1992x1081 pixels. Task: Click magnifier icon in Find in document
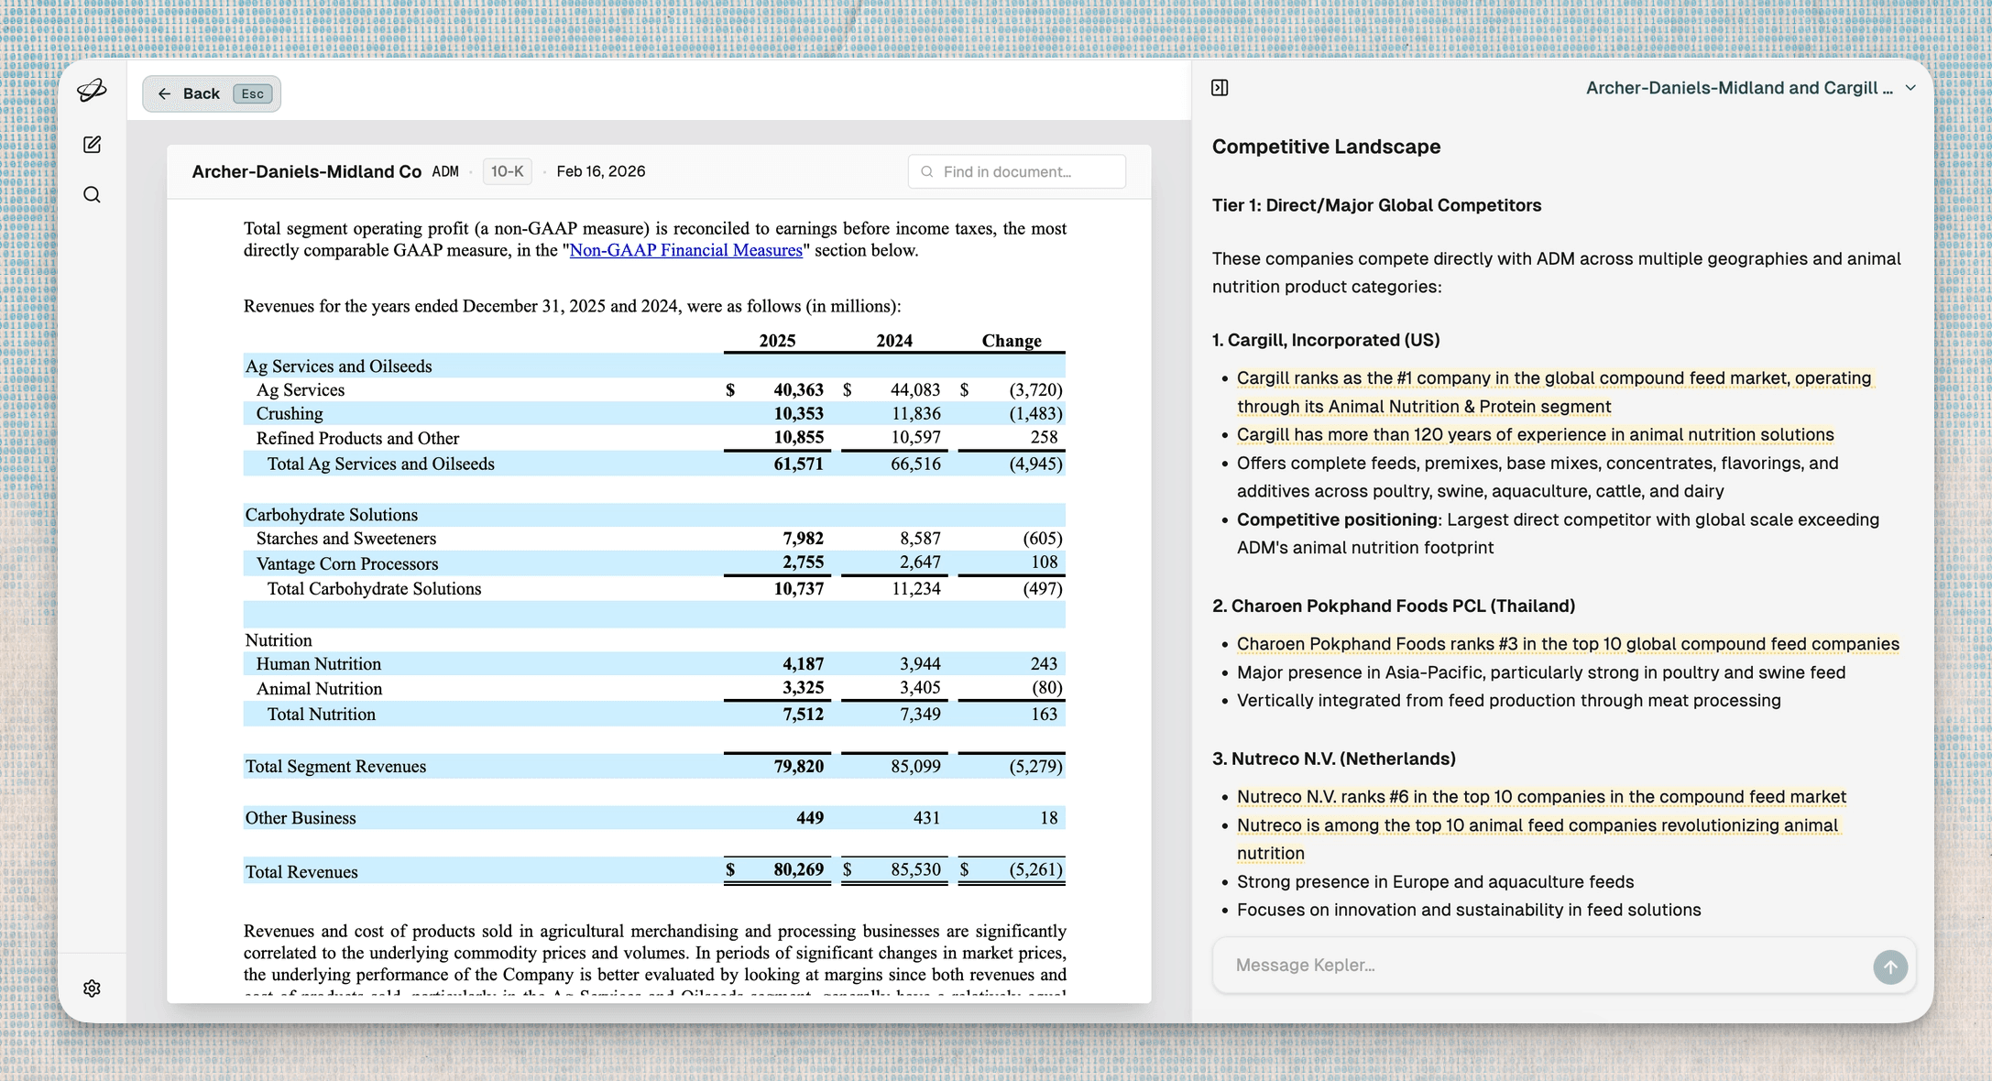click(x=927, y=171)
